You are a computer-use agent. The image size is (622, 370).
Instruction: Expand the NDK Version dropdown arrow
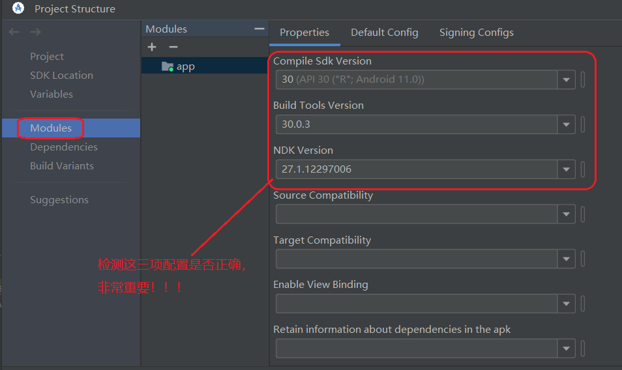[566, 169]
